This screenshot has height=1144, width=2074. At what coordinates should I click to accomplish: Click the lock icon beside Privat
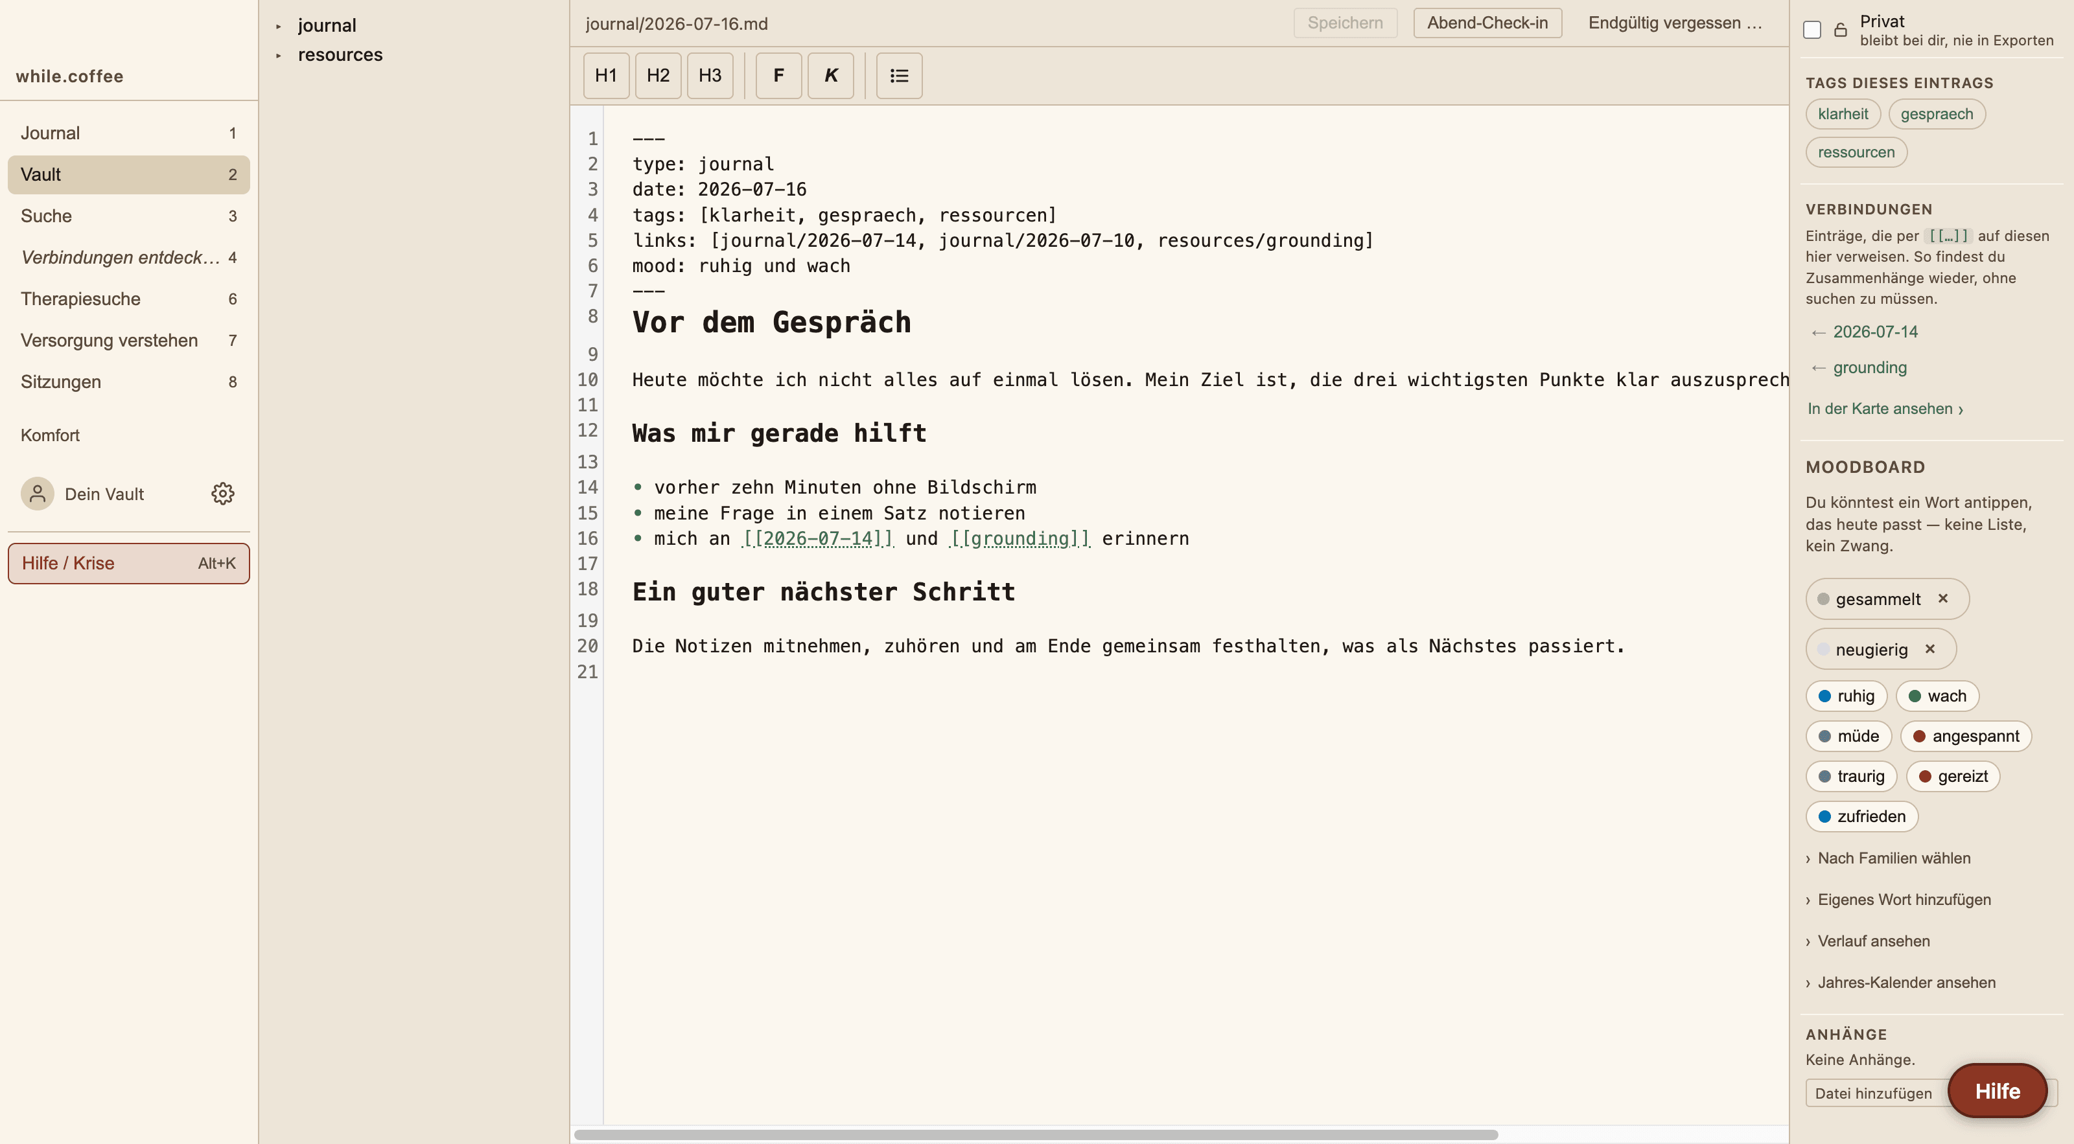[1841, 30]
